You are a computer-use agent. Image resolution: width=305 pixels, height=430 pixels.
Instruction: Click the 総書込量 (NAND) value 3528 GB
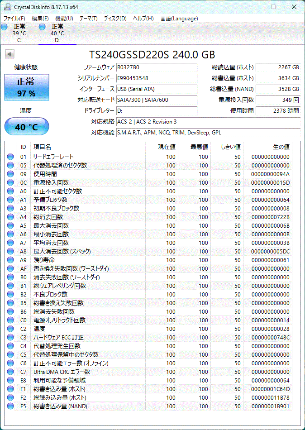click(278, 89)
